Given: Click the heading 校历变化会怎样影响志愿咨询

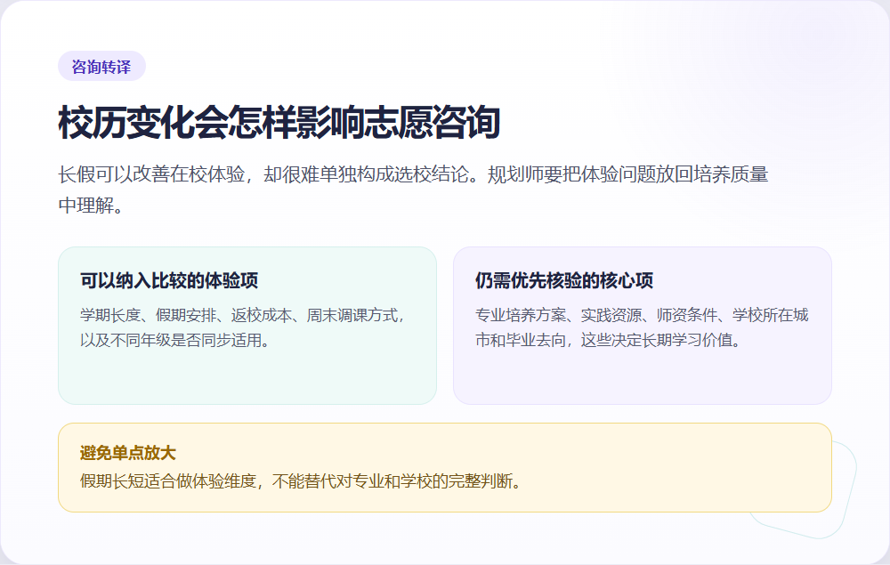Looking at the screenshot, I should pyautogui.click(x=279, y=122).
